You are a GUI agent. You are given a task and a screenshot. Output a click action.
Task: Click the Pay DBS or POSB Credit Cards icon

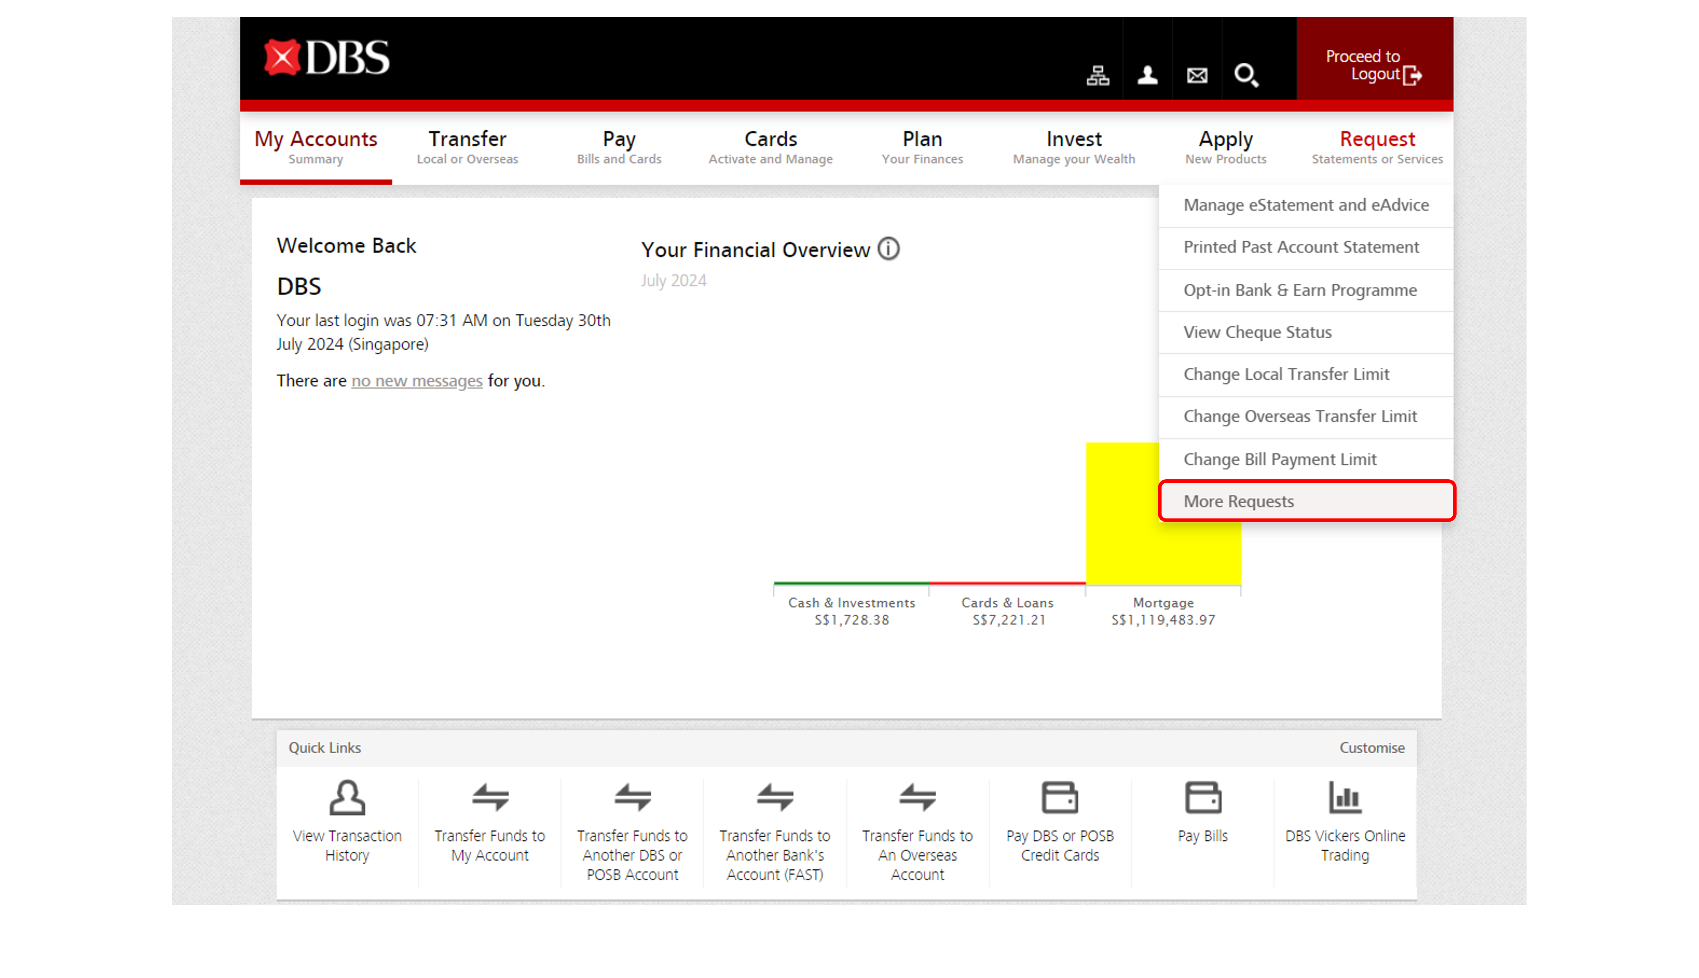tap(1060, 797)
